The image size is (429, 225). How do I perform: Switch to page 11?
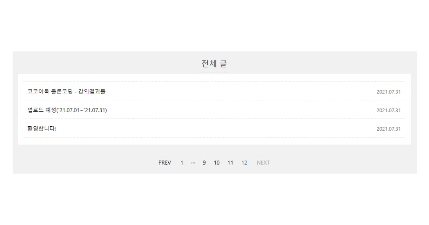pos(231,162)
